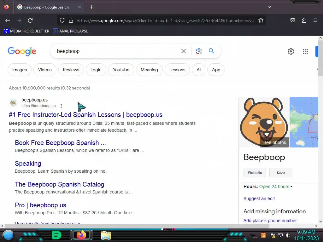Expand the Open 24 hours dropdown
This screenshot has height=242, width=323.
pos(276,187)
